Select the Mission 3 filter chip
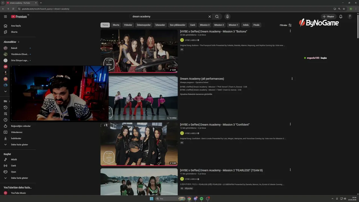 (x=205, y=25)
